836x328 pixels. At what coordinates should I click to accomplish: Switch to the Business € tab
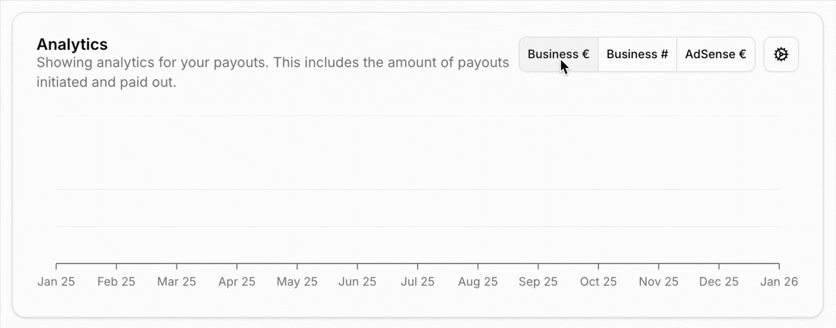(558, 54)
